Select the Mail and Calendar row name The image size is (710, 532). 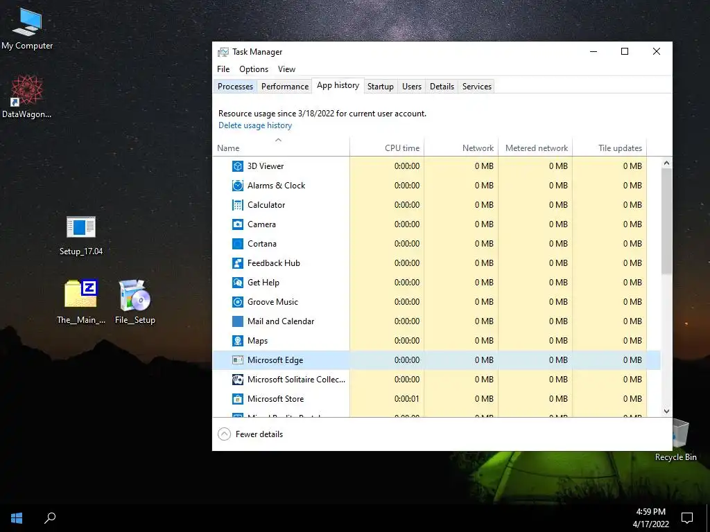[281, 321]
